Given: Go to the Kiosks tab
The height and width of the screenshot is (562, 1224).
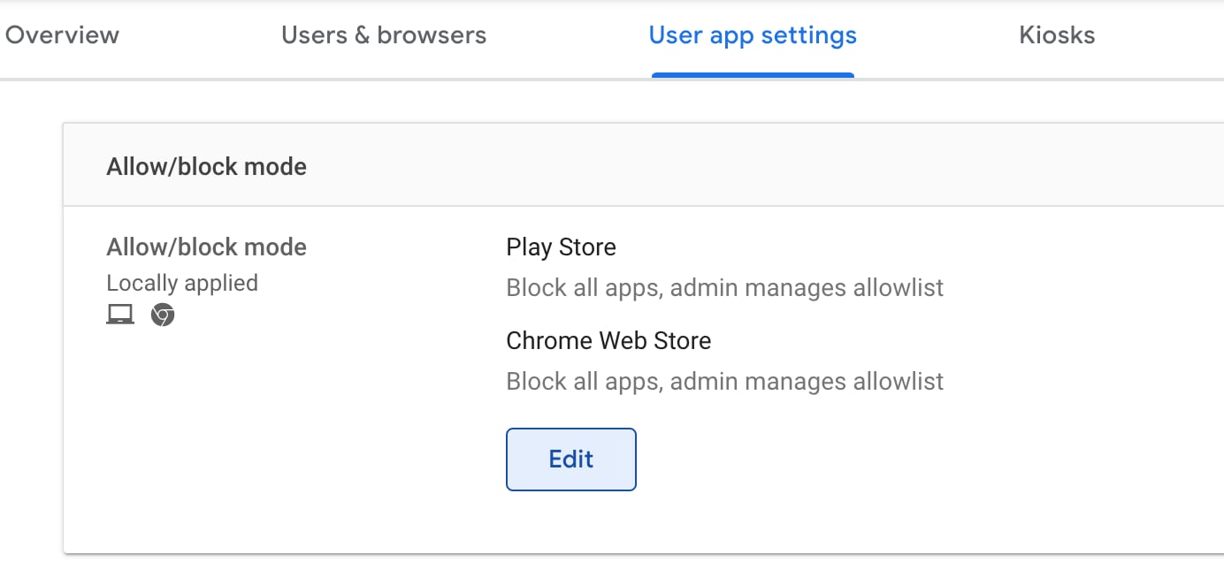Looking at the screenshot, I should click(1057, 35).
